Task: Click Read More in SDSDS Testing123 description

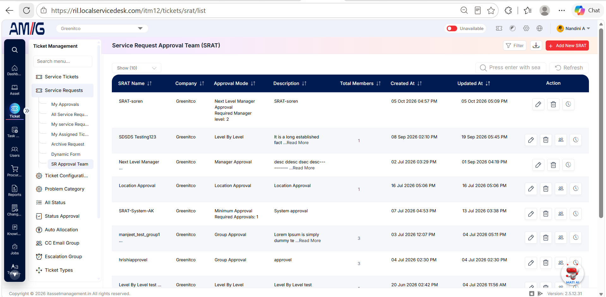Action: point(298,143)
